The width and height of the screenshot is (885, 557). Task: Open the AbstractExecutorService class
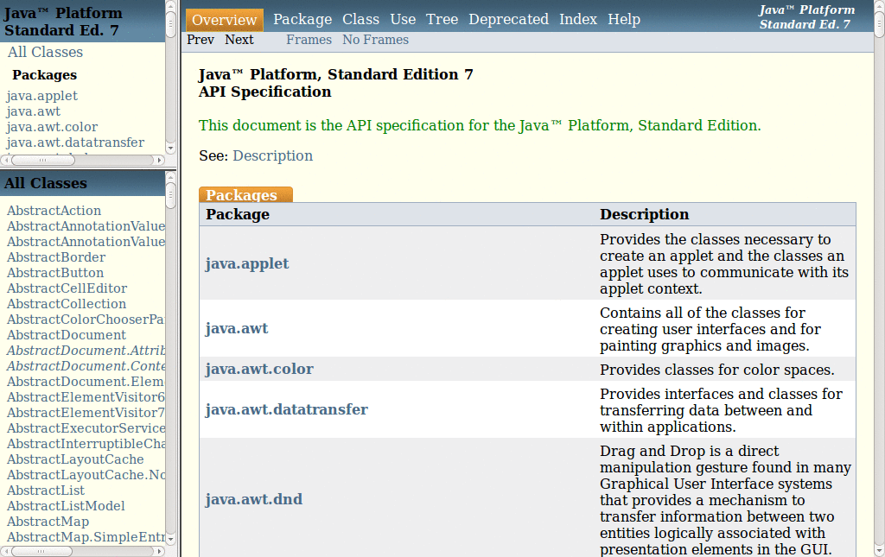tap(86, 428)
